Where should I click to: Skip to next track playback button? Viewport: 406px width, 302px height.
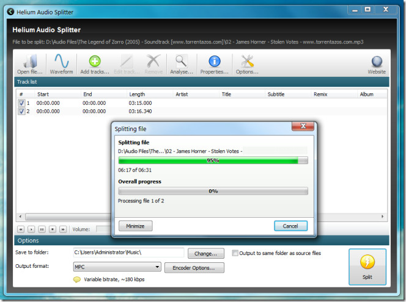pos(63,229)
